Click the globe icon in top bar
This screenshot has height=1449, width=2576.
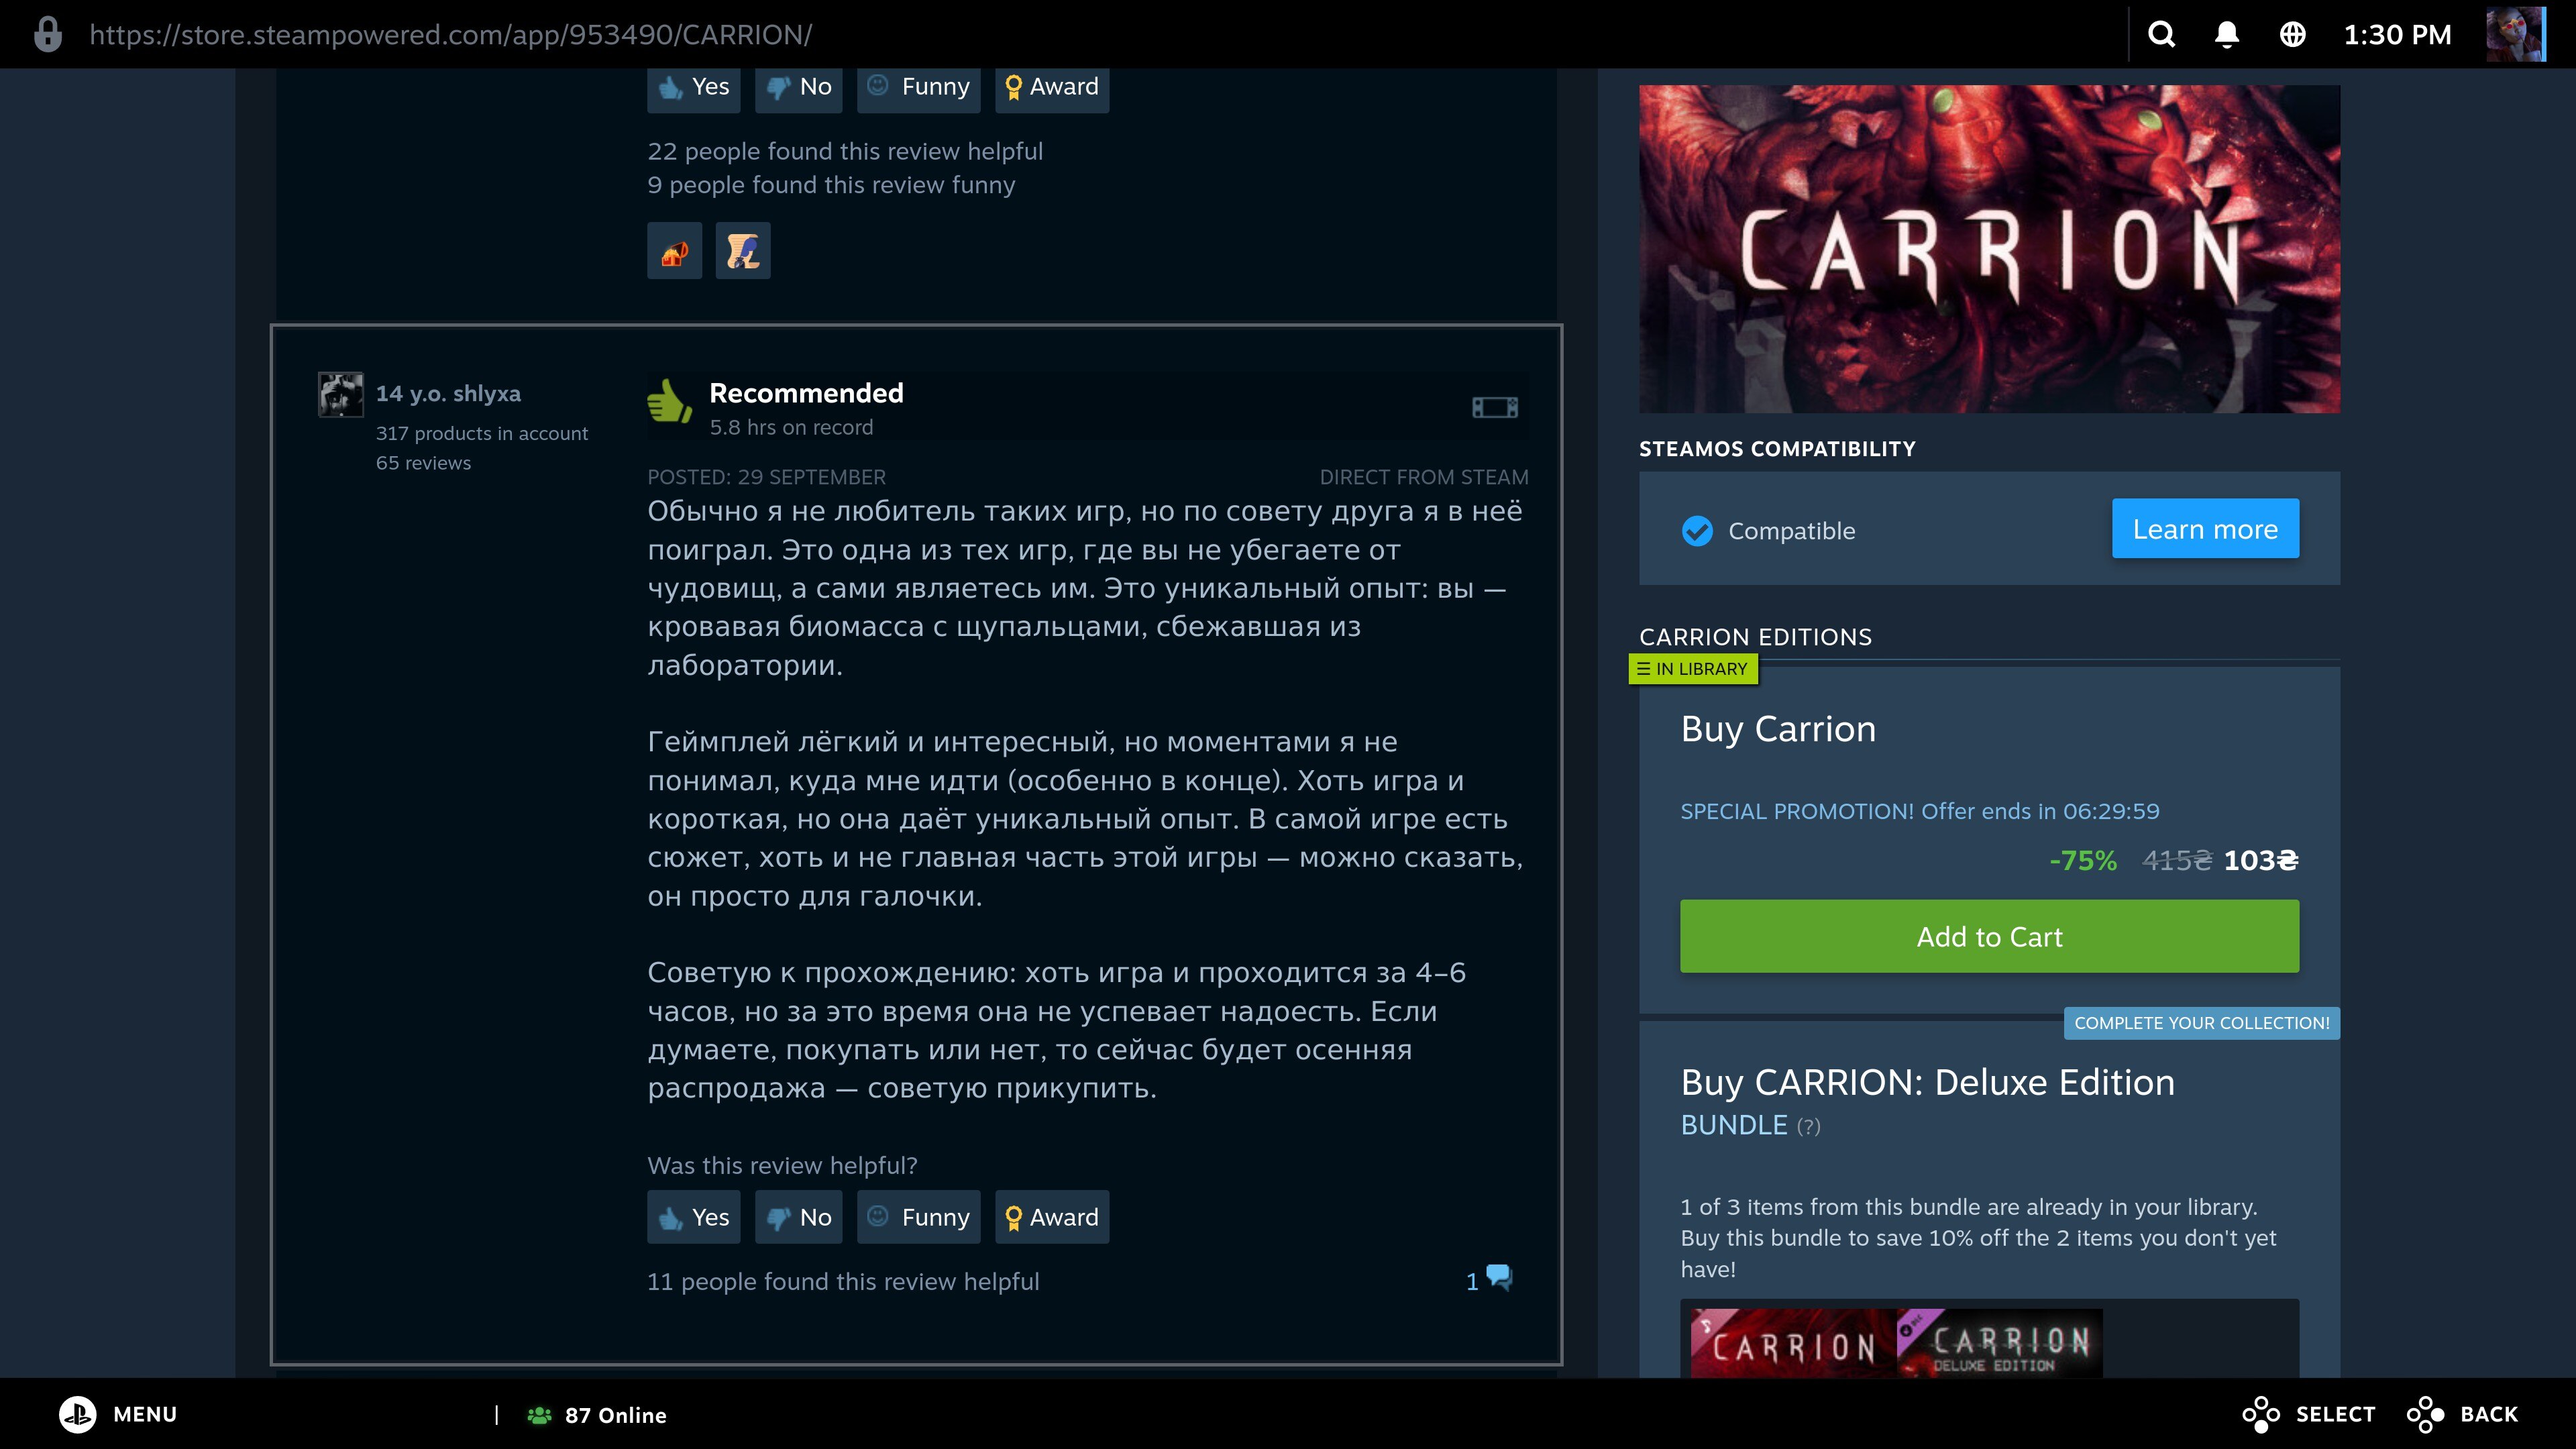tap(2292, 35)
